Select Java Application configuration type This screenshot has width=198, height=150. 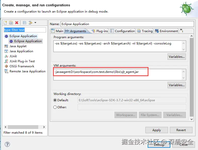point(21,51)
